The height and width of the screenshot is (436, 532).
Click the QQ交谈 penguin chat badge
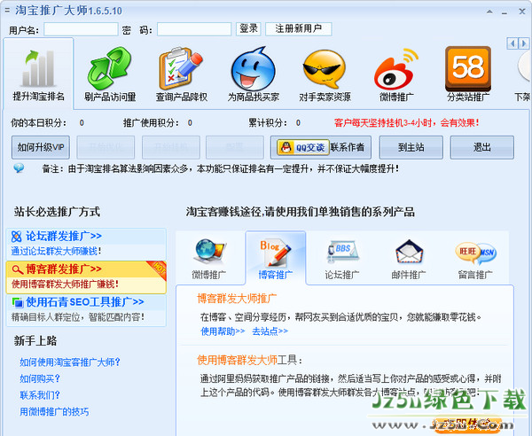(x=303, y=147)
